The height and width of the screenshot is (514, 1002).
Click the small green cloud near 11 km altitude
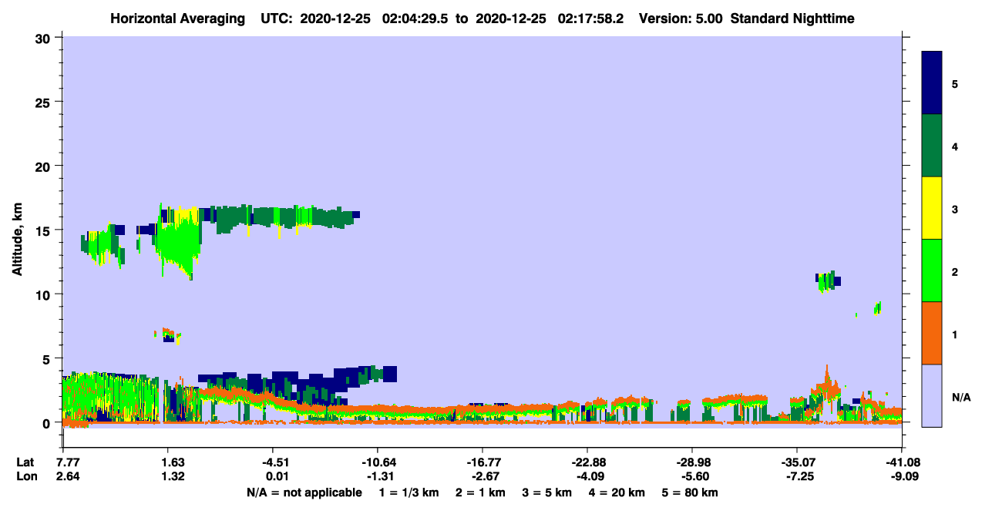tap(827, 281)
